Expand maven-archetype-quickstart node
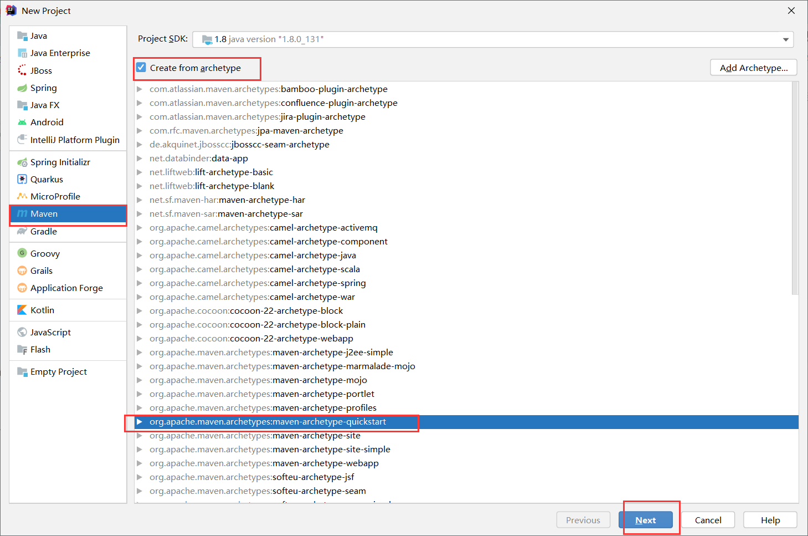 point(140,422)
